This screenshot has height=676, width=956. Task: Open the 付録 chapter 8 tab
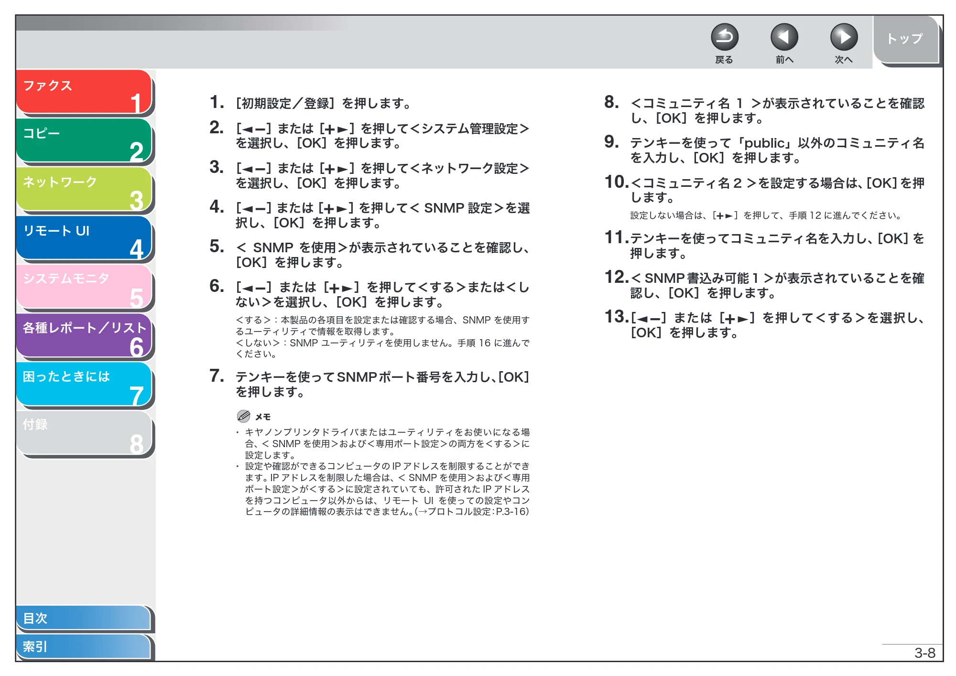[84, 433]
